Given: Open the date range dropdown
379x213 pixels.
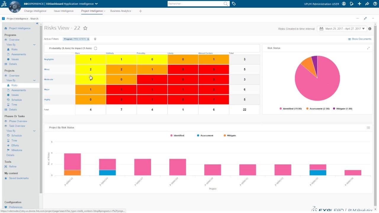Looking at the screenshot, I should pos(342,29).
